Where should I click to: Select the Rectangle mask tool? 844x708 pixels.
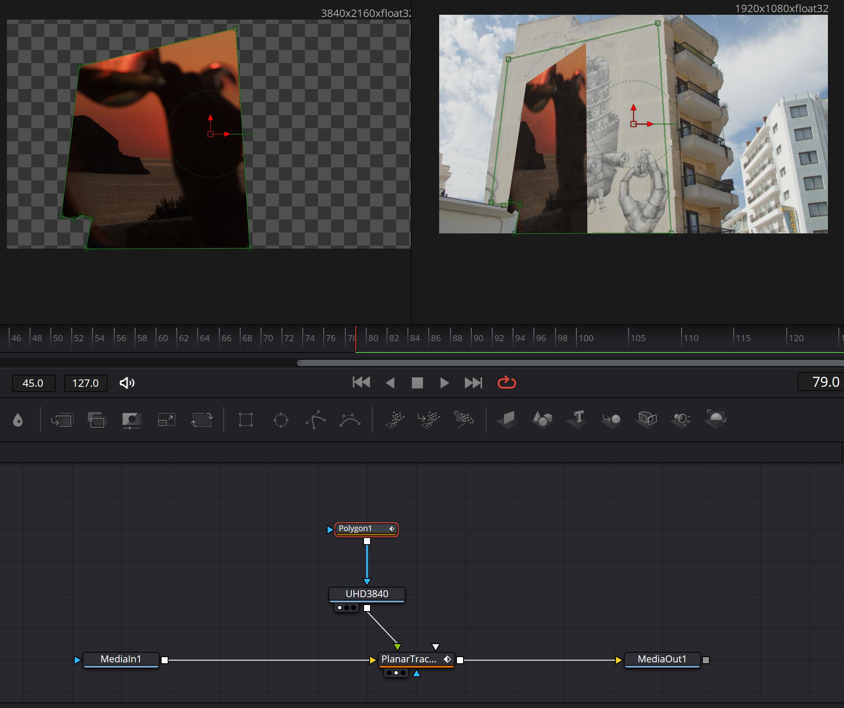(246, 420)
